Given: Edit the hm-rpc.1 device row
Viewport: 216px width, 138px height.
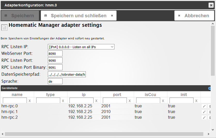Looking at the screenshot, I should coord(204,112).
